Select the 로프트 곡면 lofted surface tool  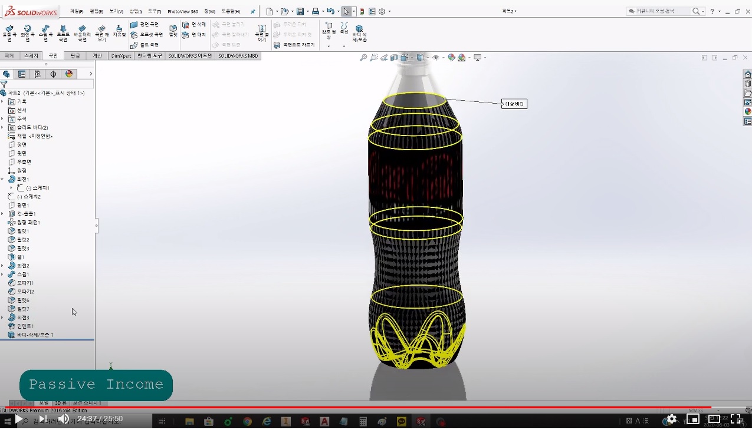[x=63, y=33]
